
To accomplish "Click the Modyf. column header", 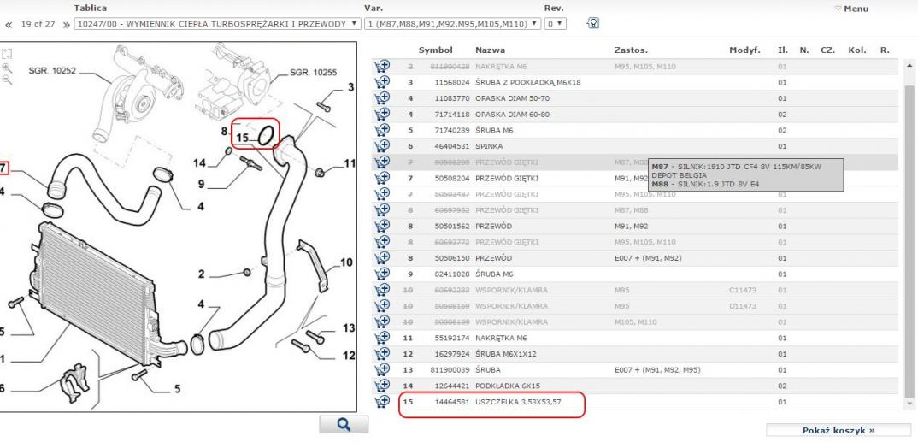I will [744, 50].
